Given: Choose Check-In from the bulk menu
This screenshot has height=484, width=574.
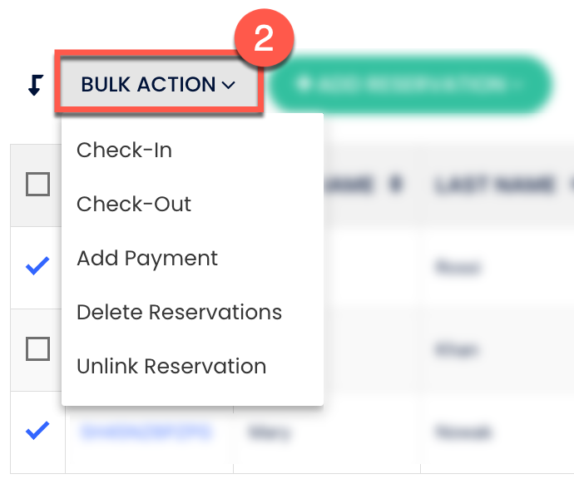Looking at the screenshot, I should tap(124, 151).
